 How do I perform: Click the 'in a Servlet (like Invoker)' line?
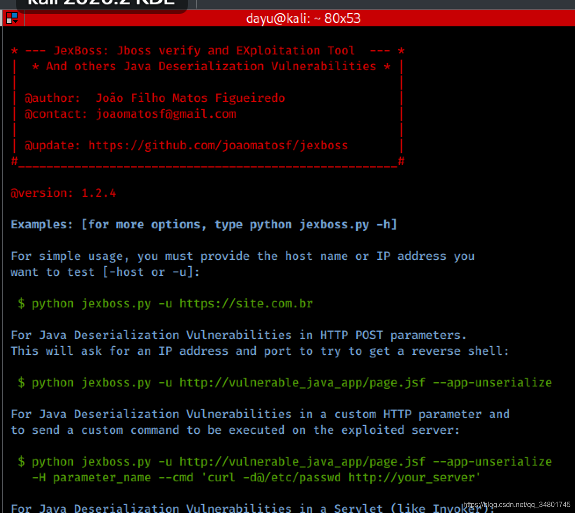pos(253,508)
